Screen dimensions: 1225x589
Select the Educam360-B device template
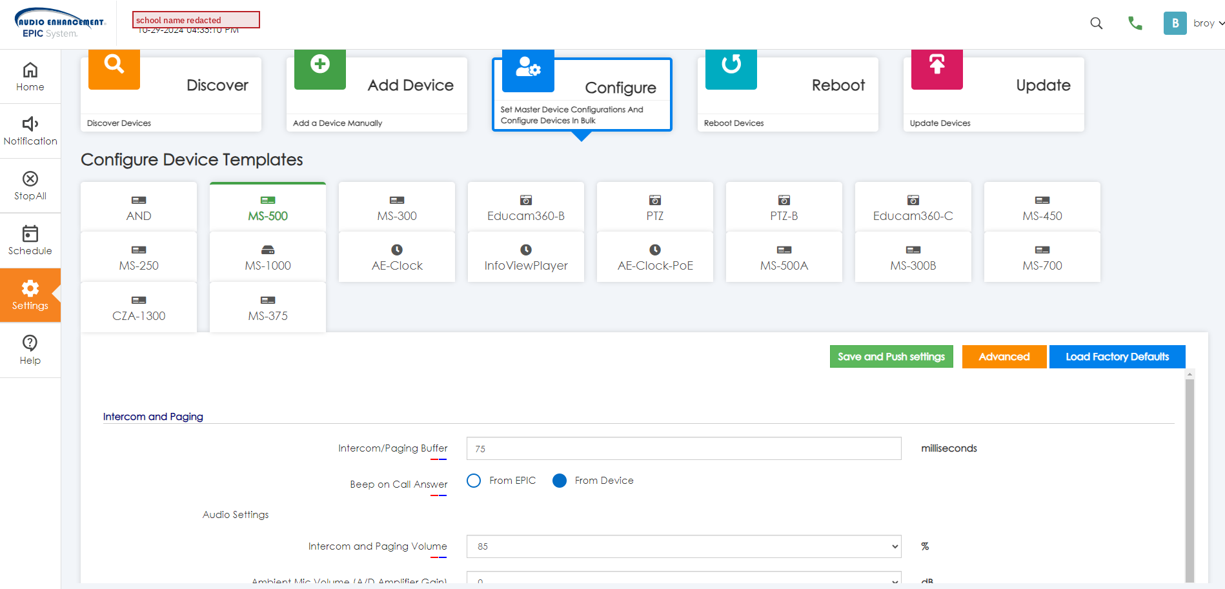click(x=526, y=207)
